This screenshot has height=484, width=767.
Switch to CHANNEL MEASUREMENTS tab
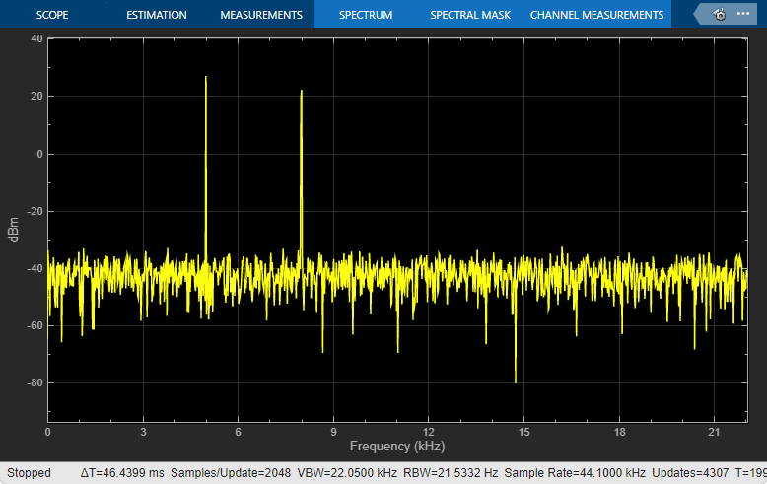(x=596, y=15)
